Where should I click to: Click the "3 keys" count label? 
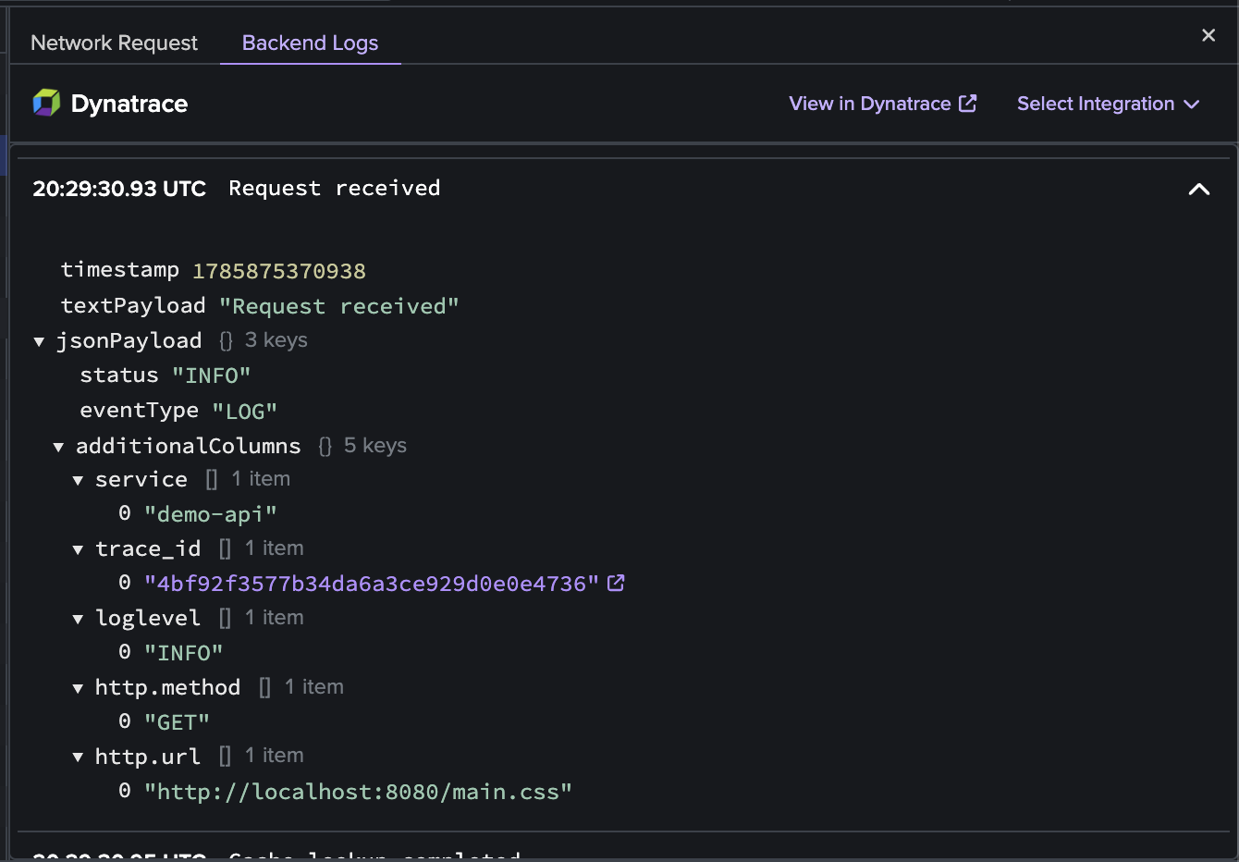(276, 340)
